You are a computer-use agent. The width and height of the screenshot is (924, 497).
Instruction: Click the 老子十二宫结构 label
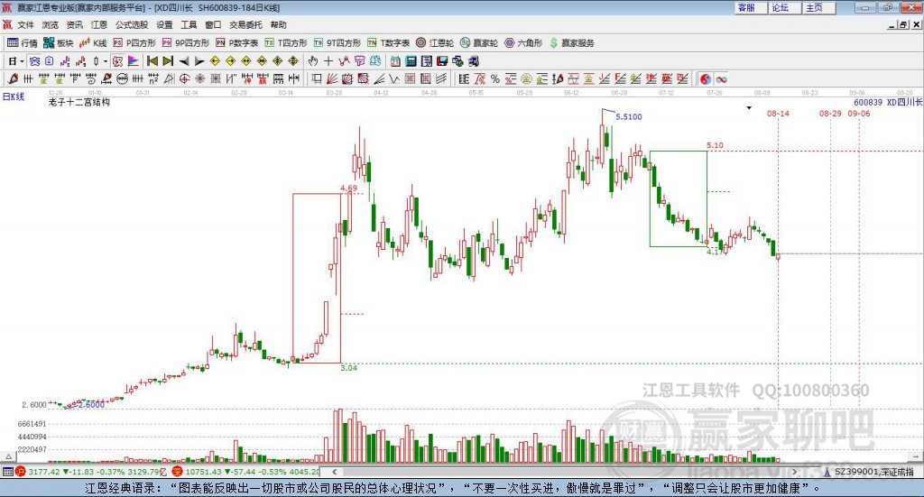pos(79,102)
